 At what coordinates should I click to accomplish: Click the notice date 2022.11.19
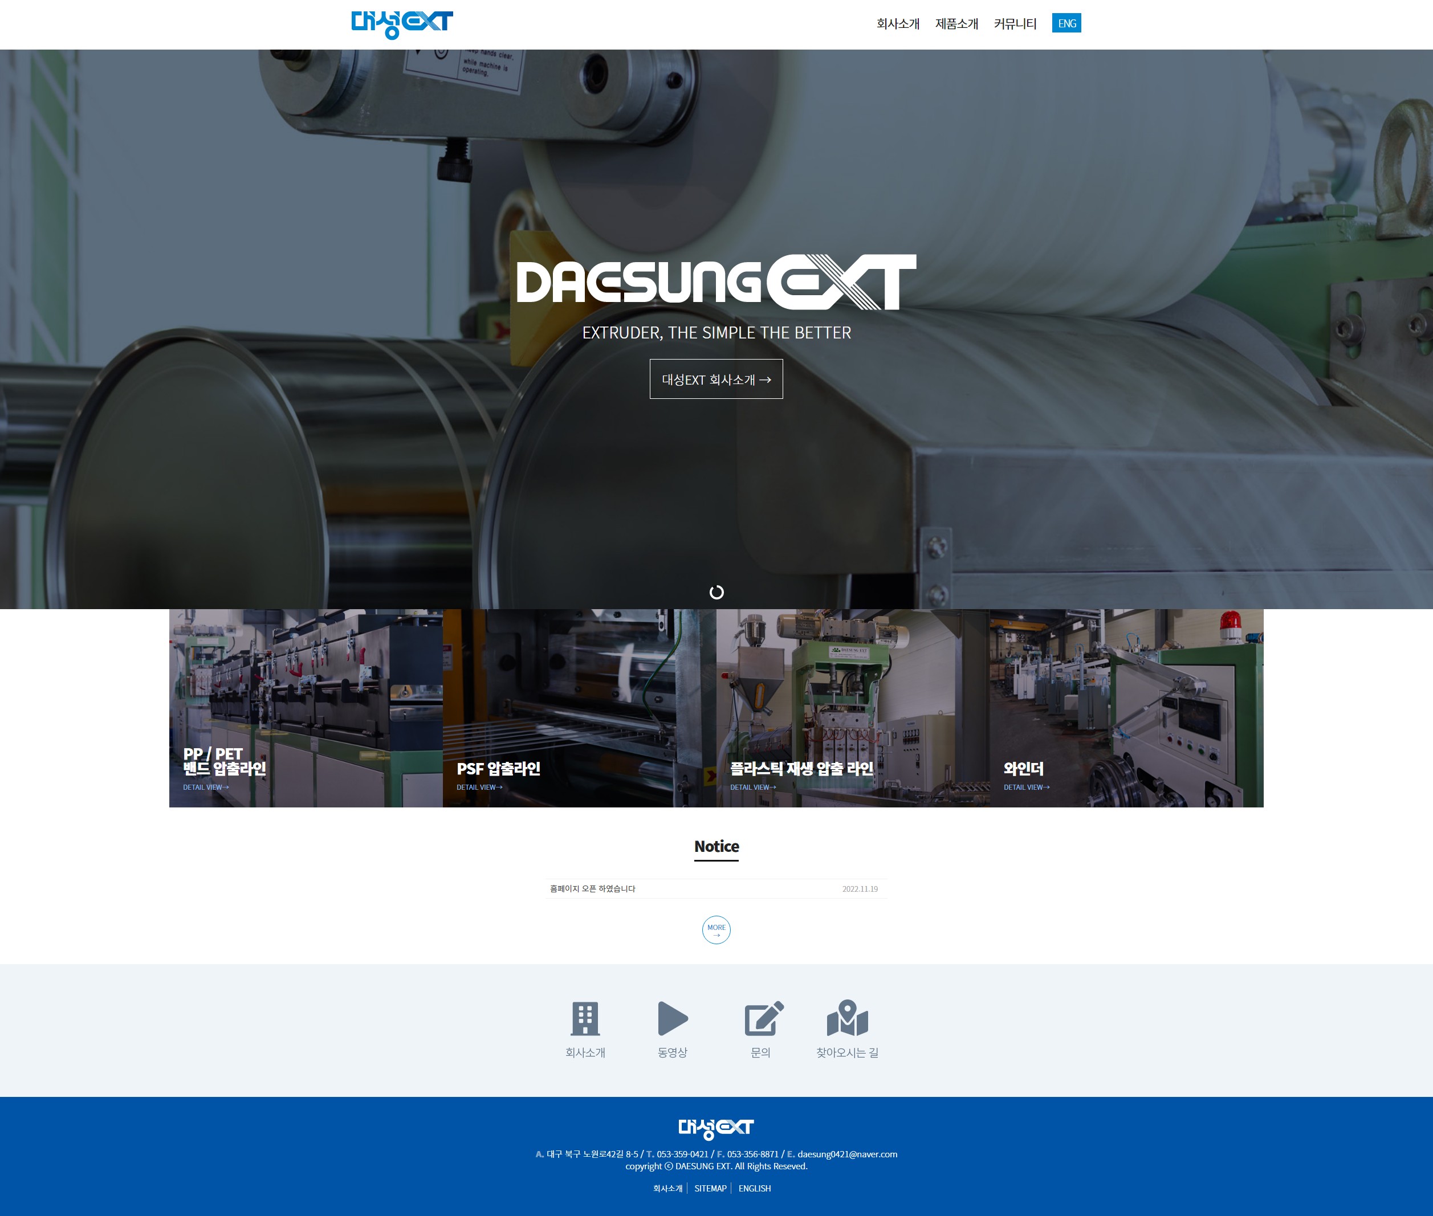(x=860, y=889)
